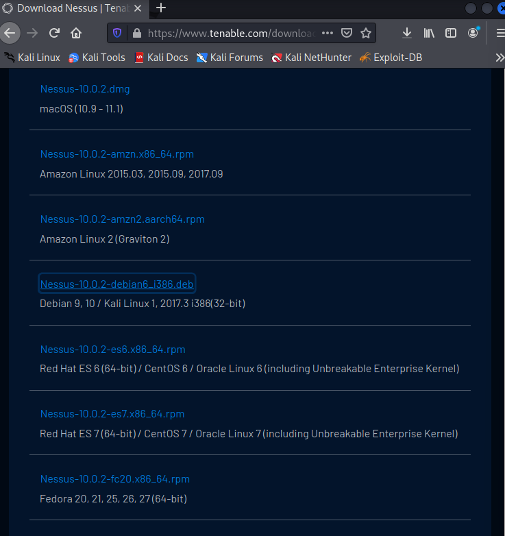Viewport: 505px width, 536px height.
Task: Open Kali NetHunter bookmark
Action: click(311, 58)
